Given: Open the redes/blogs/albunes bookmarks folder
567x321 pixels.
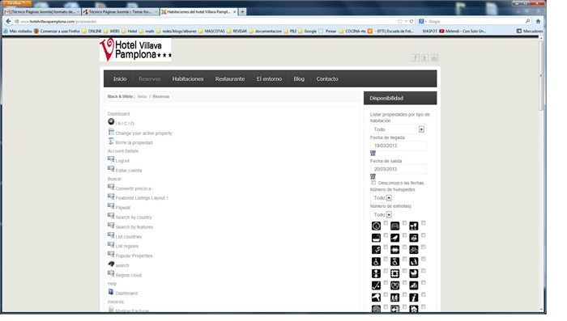Looking at the screenshot, I should tap(177, 32).
